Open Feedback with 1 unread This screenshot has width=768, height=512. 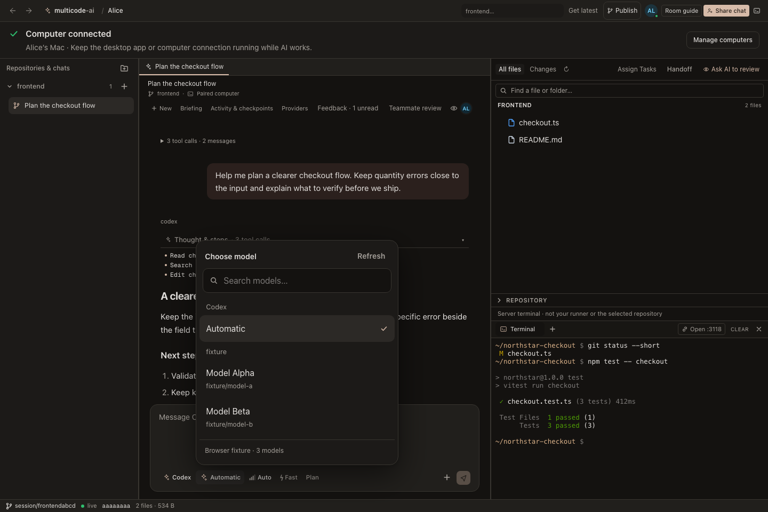348,108
